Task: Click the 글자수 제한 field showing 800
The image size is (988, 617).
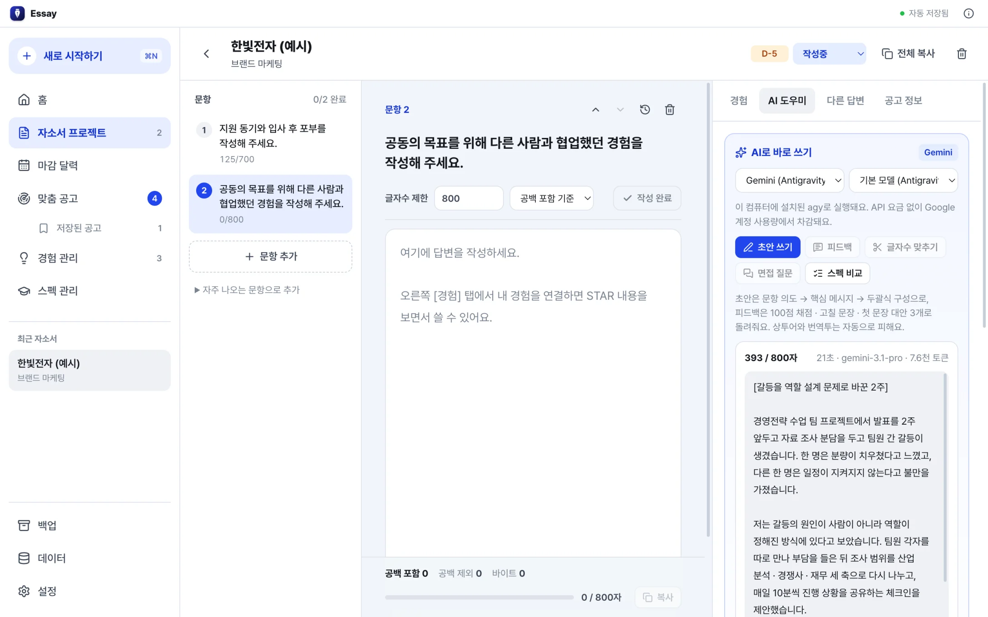Action: point(469,198)
